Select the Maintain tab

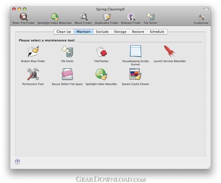pyautogui.click(x=84, y=32)
